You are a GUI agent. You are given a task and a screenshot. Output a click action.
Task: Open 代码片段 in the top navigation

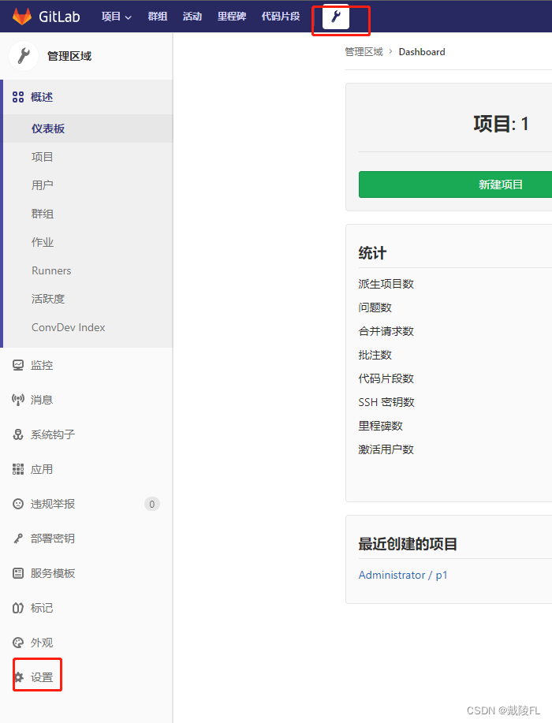point(281,17)
